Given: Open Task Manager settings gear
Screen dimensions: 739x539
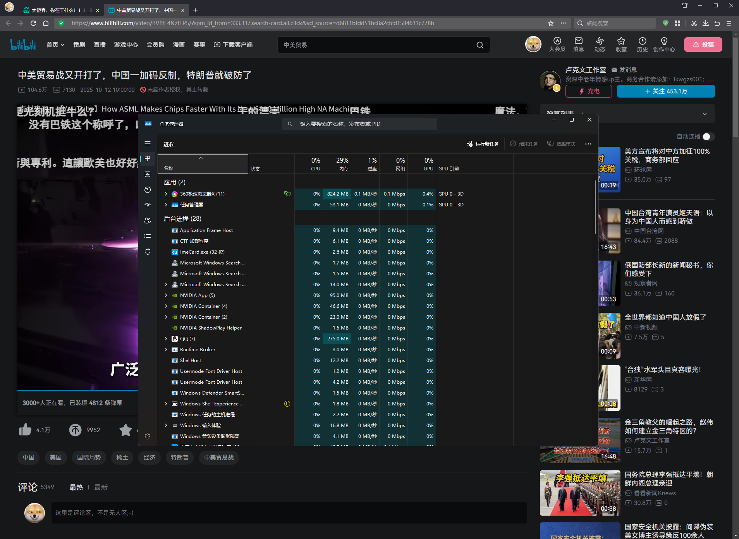Looking at the screenshot, I should tap(148, 436).
